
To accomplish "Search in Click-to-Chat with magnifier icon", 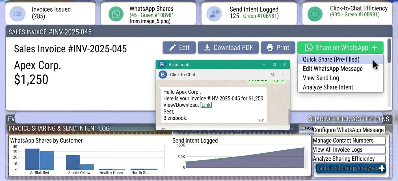I will (x=273, y=75).
